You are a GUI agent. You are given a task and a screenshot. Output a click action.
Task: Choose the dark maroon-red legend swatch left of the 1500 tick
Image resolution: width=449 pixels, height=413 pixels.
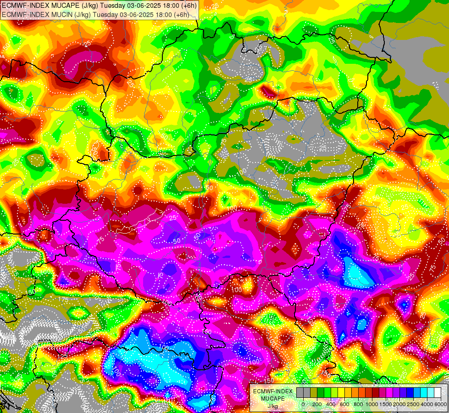[x=376, y=393]
